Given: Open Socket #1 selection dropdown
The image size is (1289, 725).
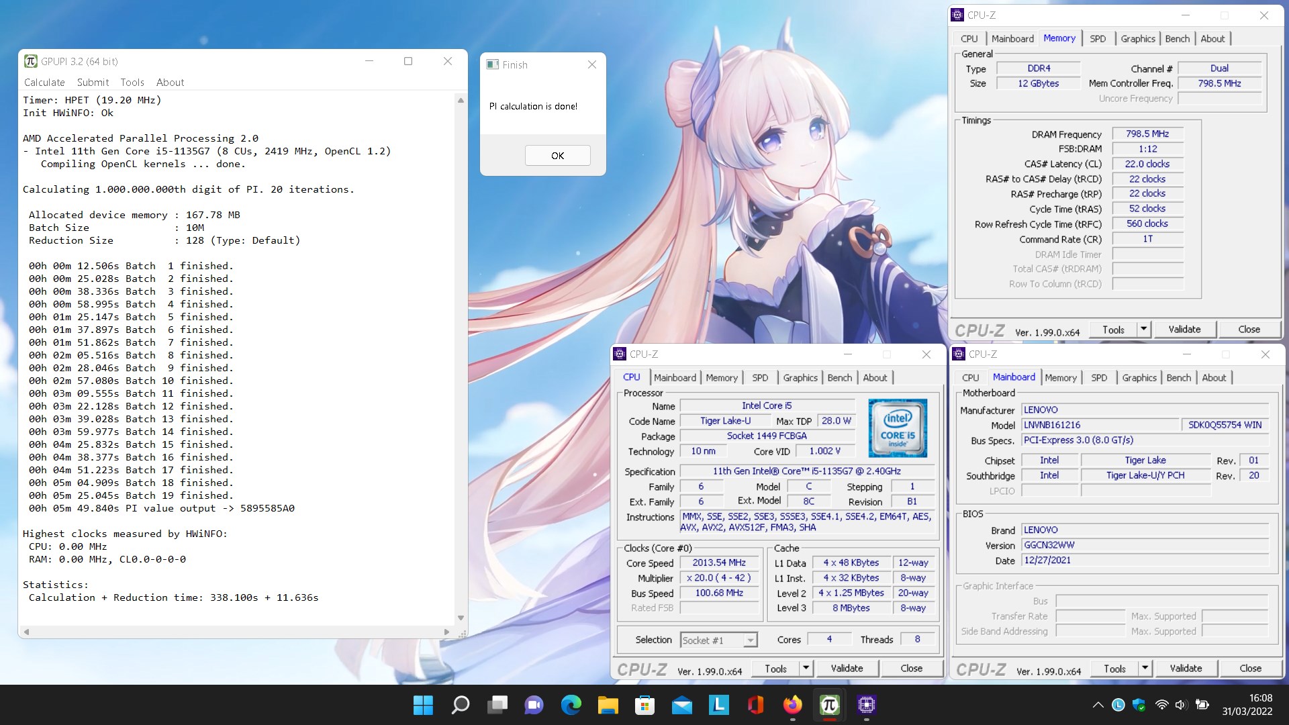Looking at the screenshot, I should 719,640.
